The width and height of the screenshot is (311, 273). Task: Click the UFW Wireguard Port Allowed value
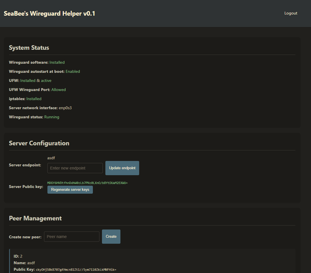tap(59, 90)
